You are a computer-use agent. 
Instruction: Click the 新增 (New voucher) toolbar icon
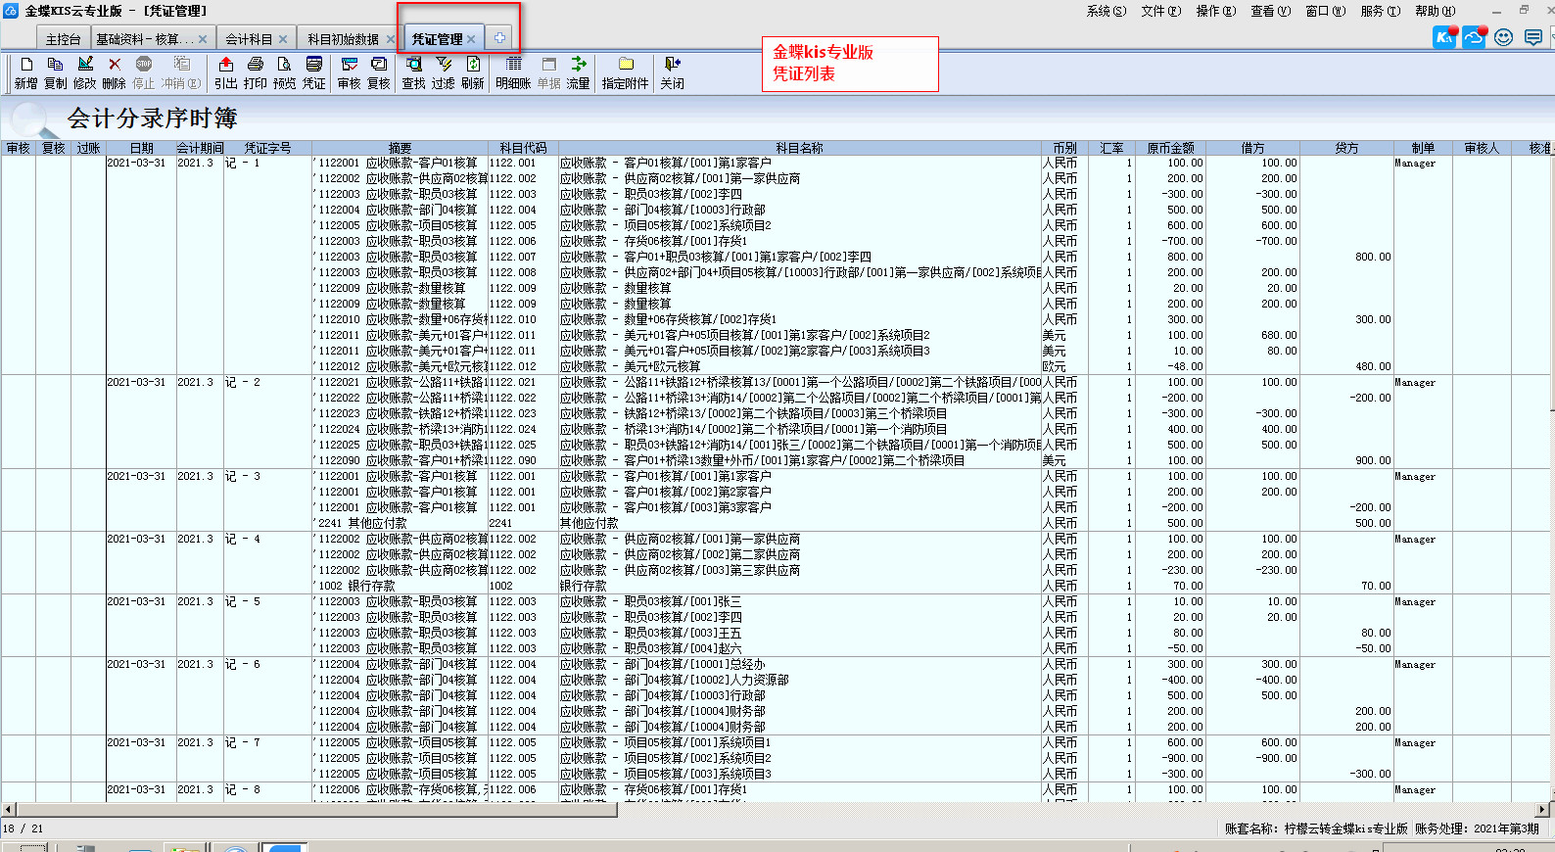tap(26, 65)
